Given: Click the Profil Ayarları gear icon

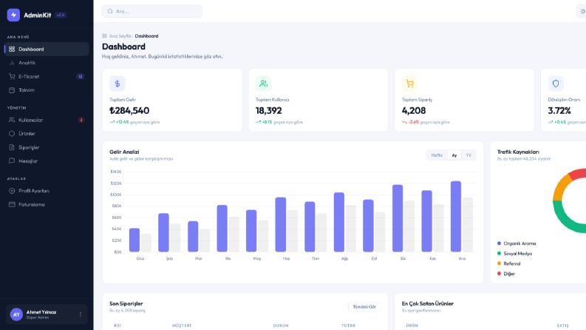Looking at the screenshot, I should pyautogui.click(x=12, y=191).
